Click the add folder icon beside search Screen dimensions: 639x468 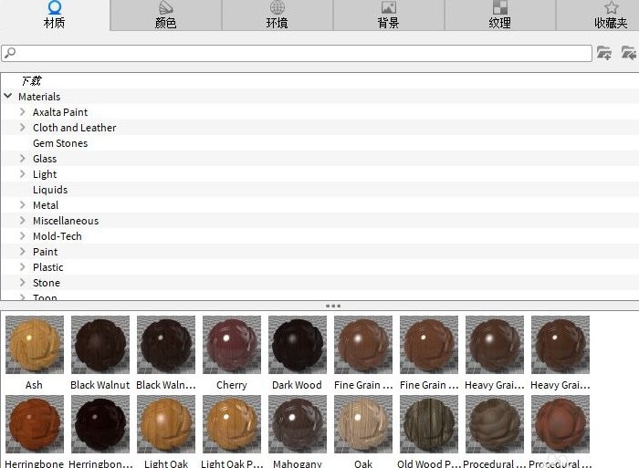click(603, 53)
